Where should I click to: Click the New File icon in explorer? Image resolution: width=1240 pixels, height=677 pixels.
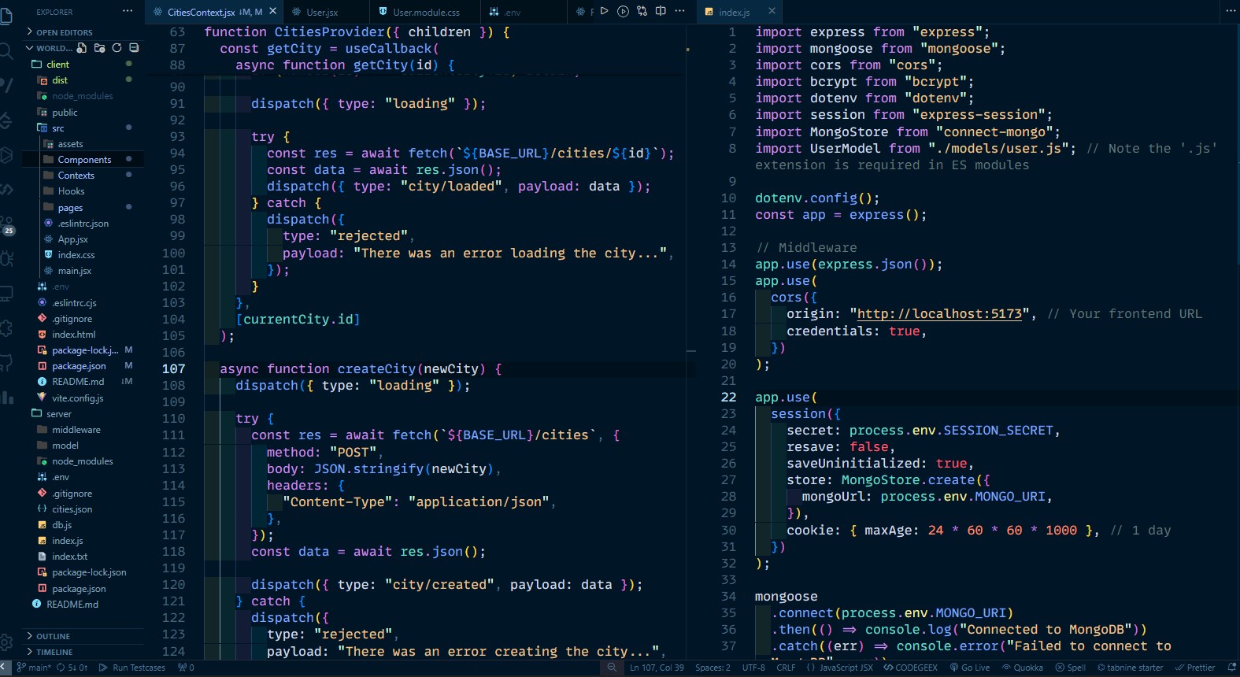[x=82, y=48]
